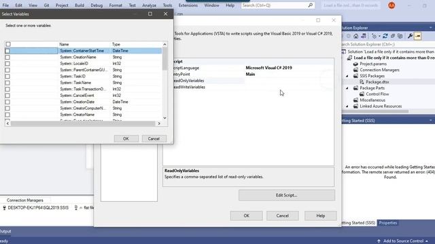Check the System::LocaleID checkbox

pyautogui.click(x=7, y=64)
